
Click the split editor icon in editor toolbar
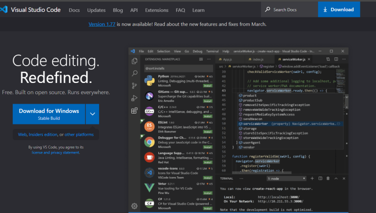tap(336, 59)
